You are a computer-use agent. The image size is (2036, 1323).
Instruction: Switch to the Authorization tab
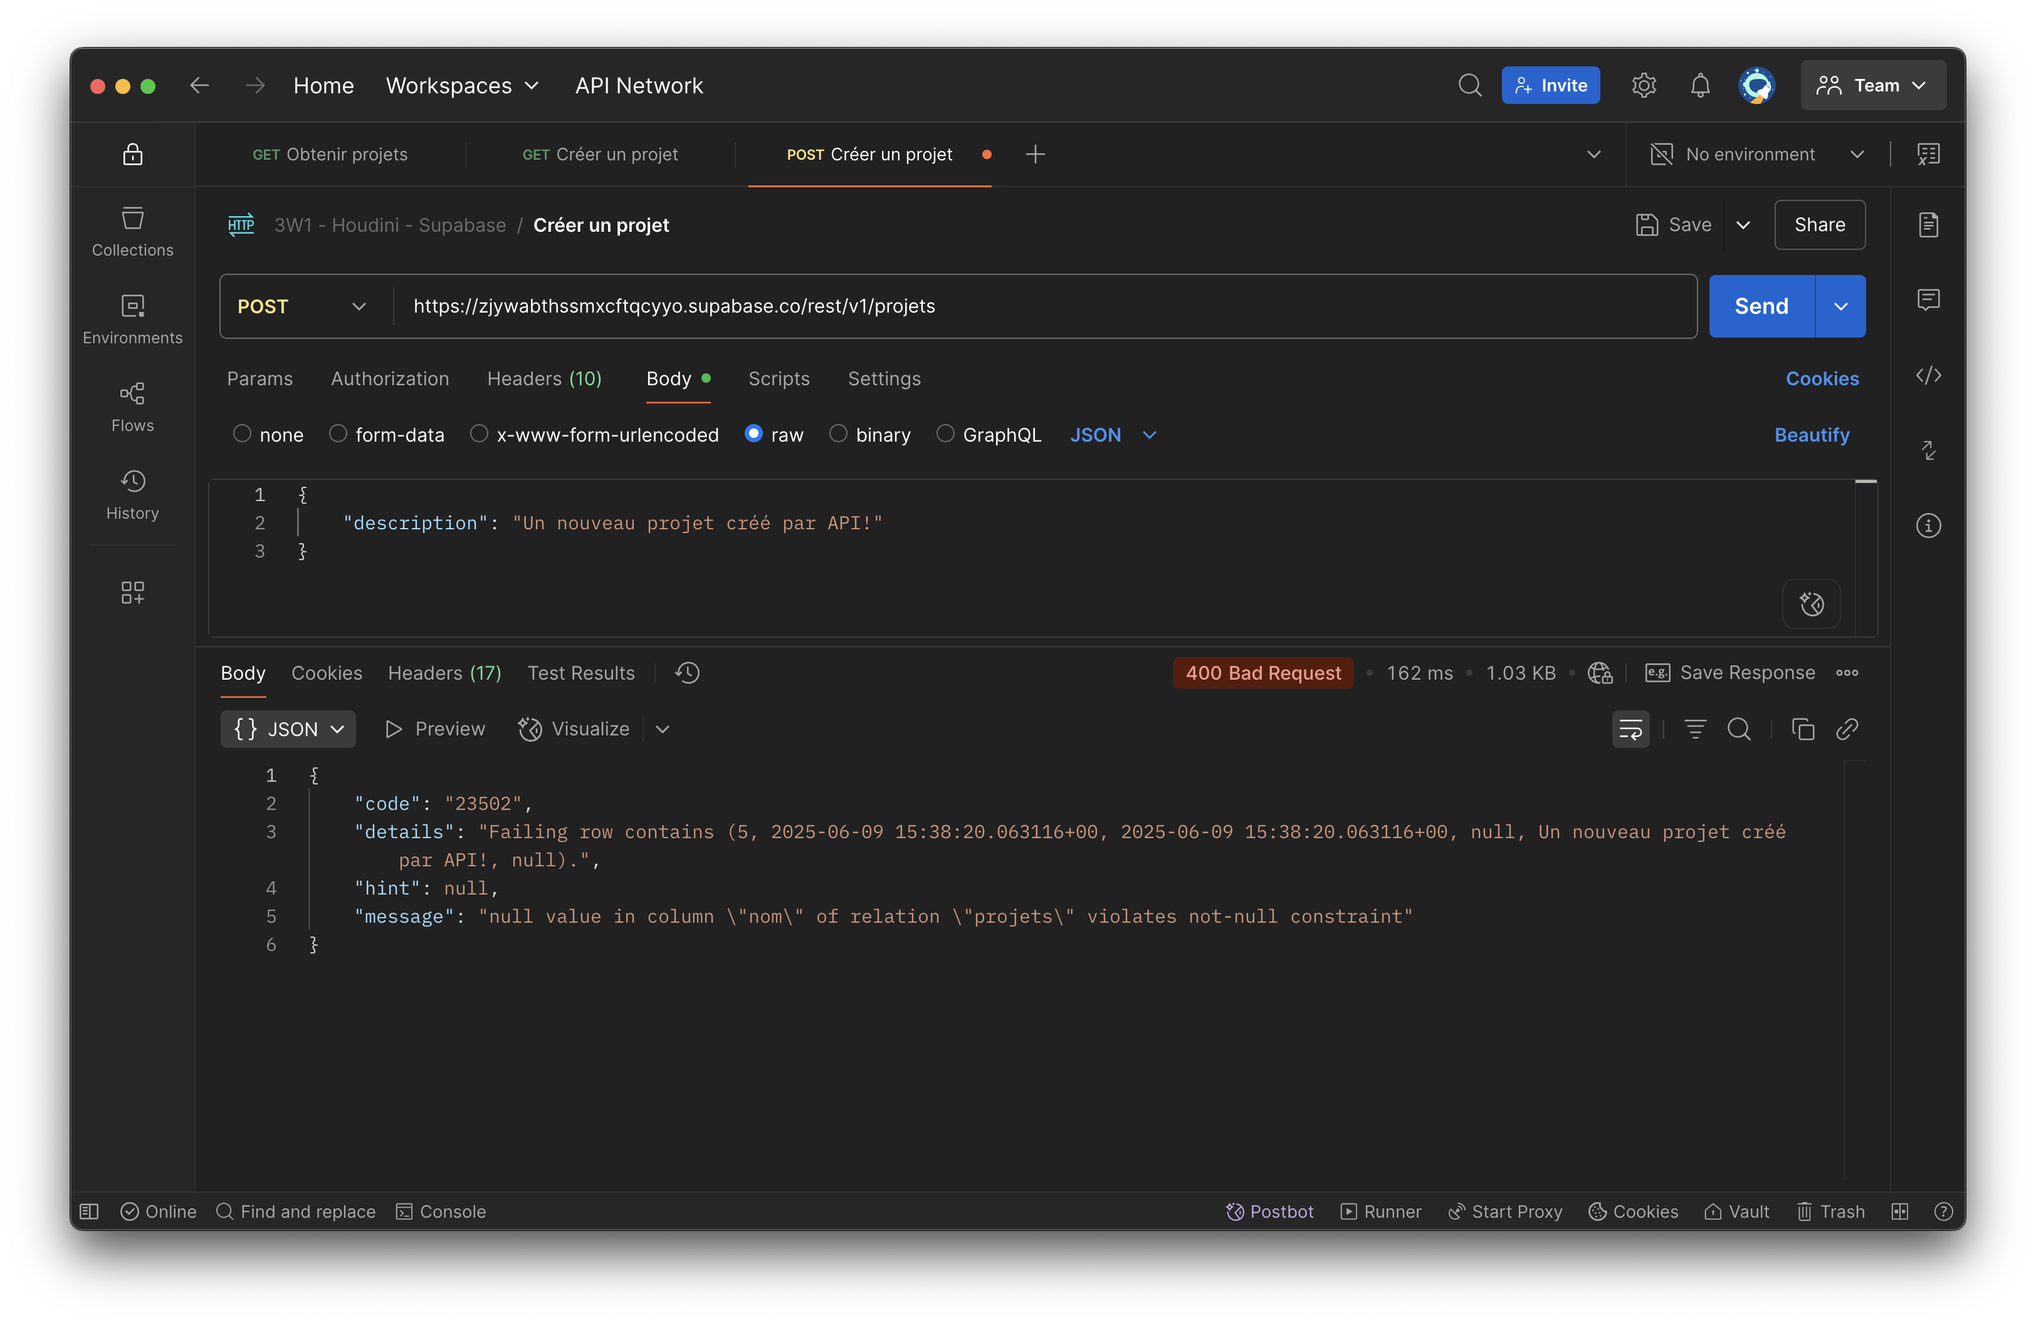click(390, 378)
